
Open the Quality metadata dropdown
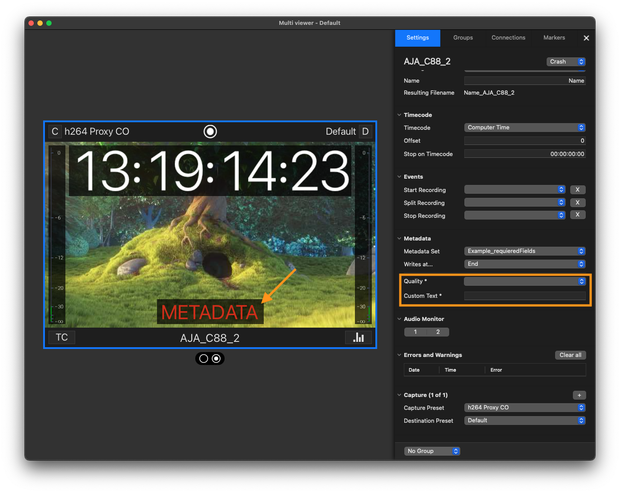click(x=525, y=281)
